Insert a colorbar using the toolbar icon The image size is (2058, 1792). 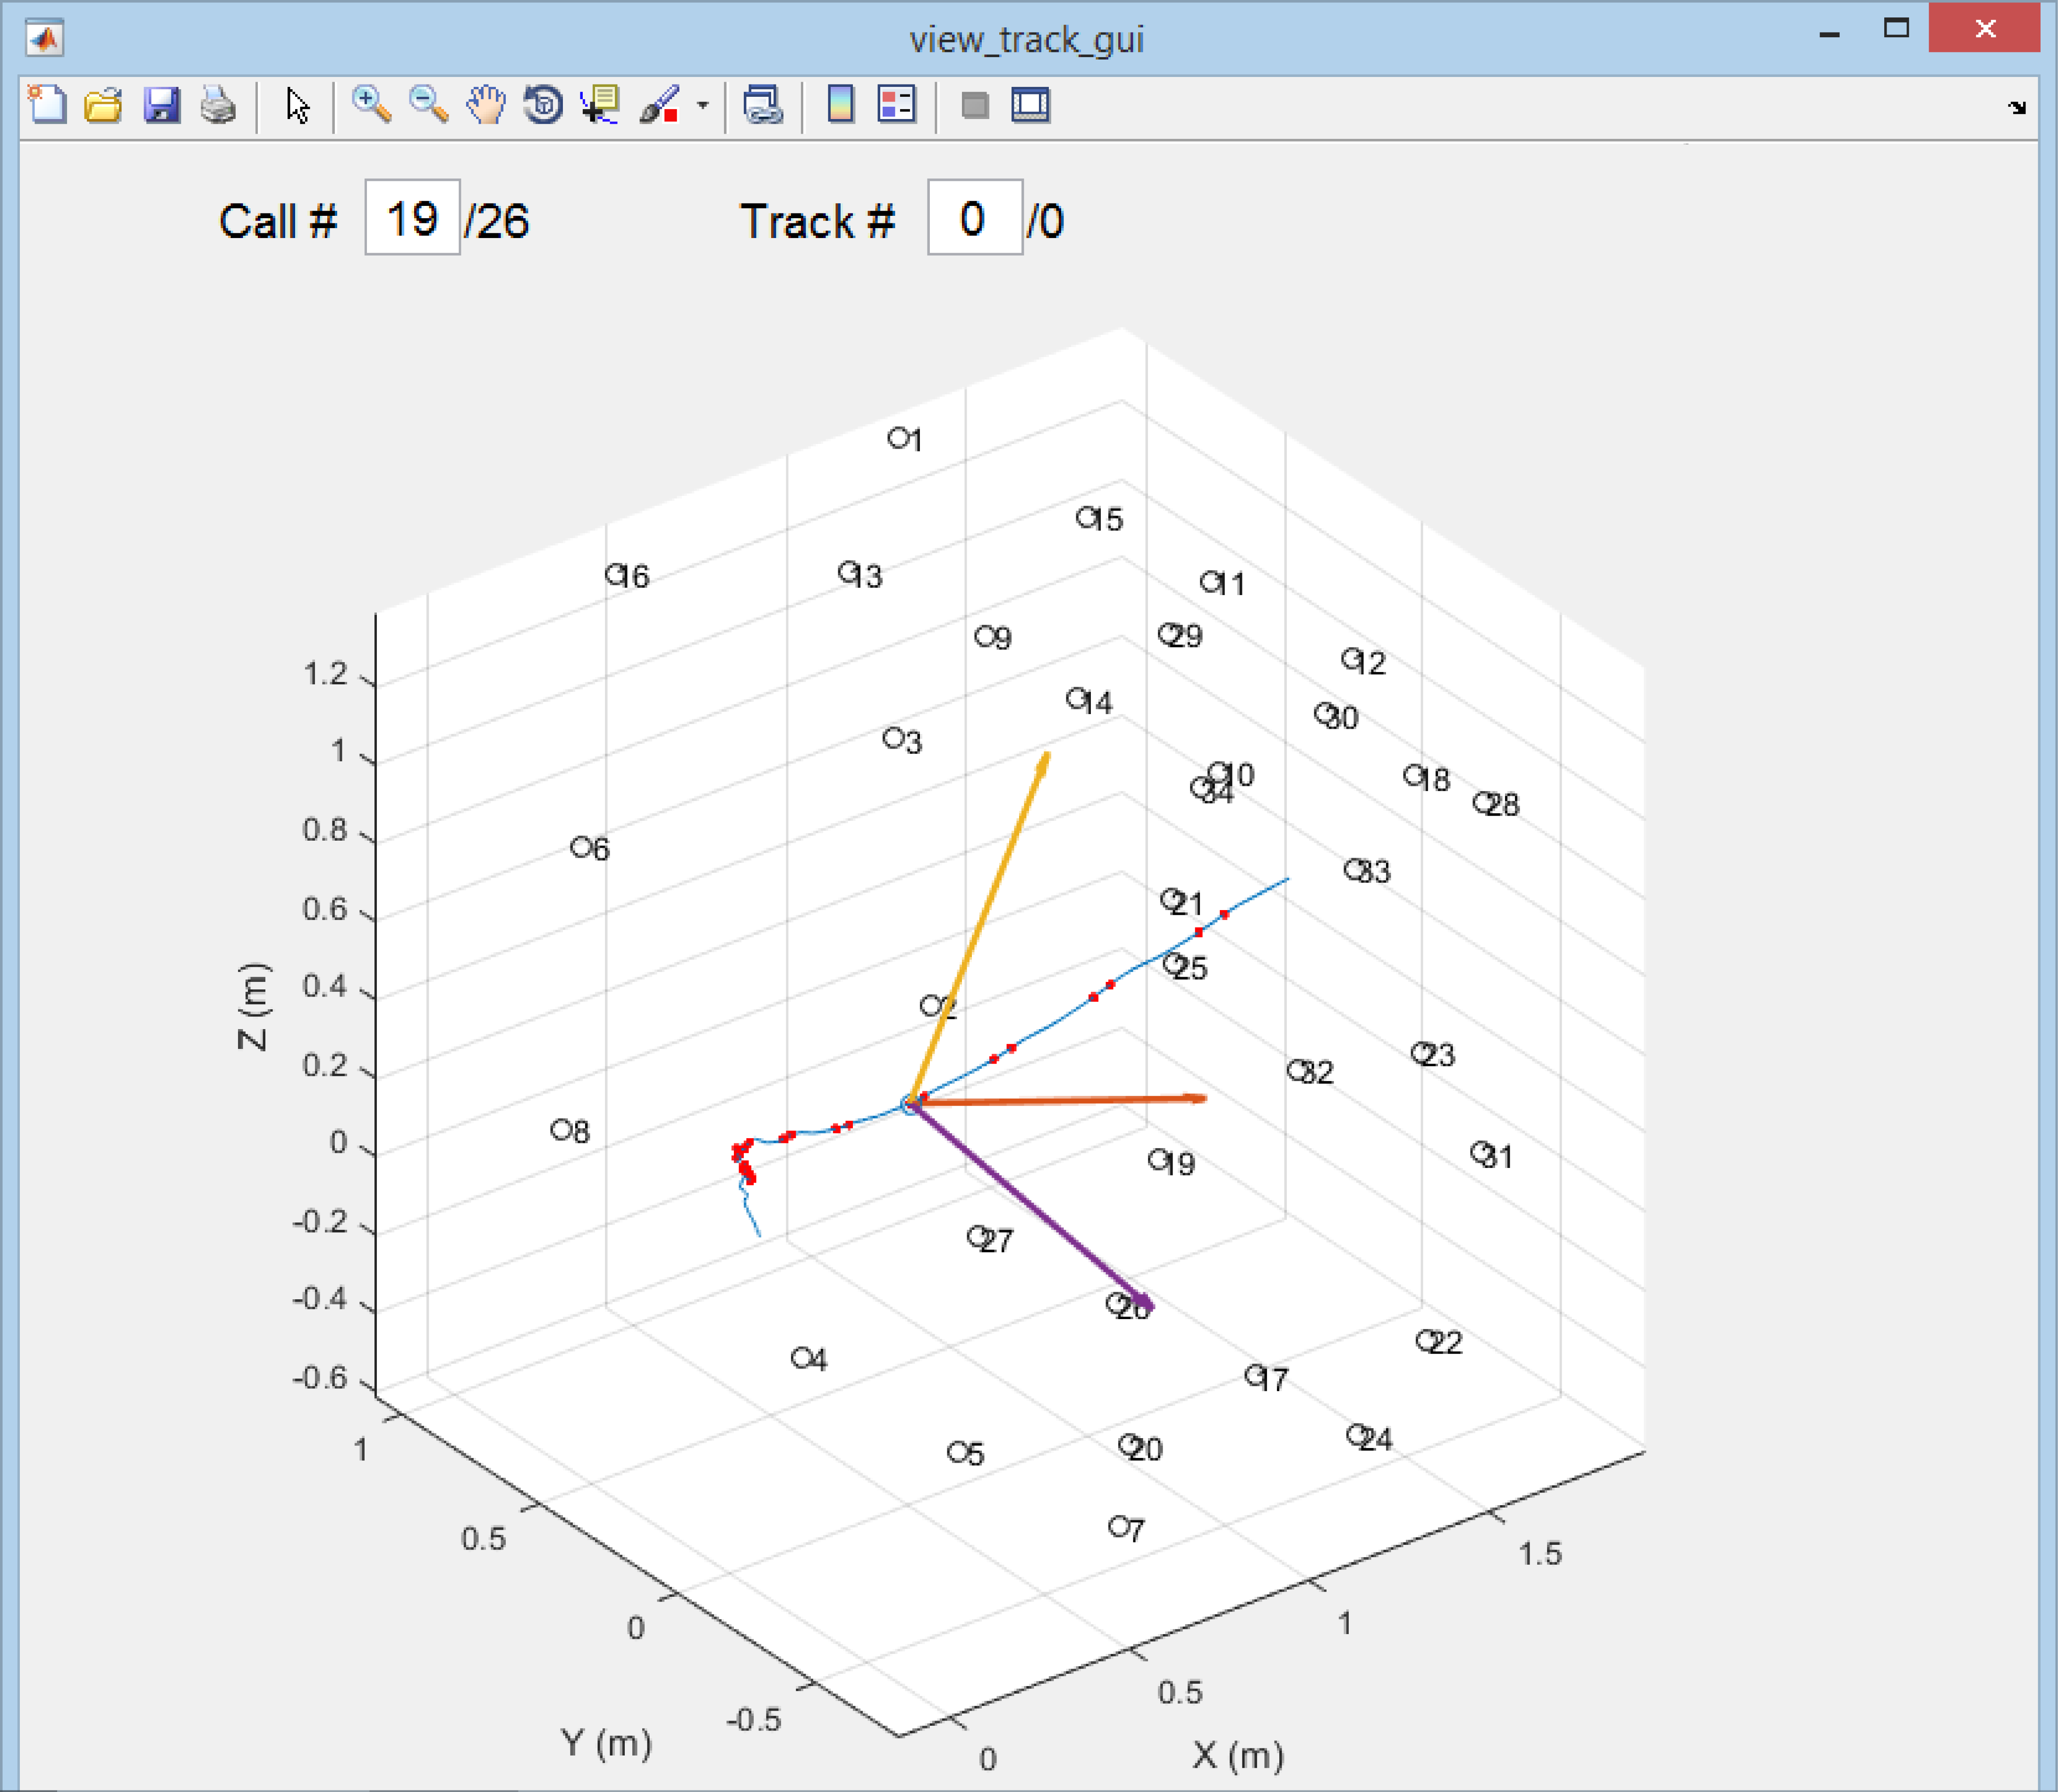tap(841, 104)
